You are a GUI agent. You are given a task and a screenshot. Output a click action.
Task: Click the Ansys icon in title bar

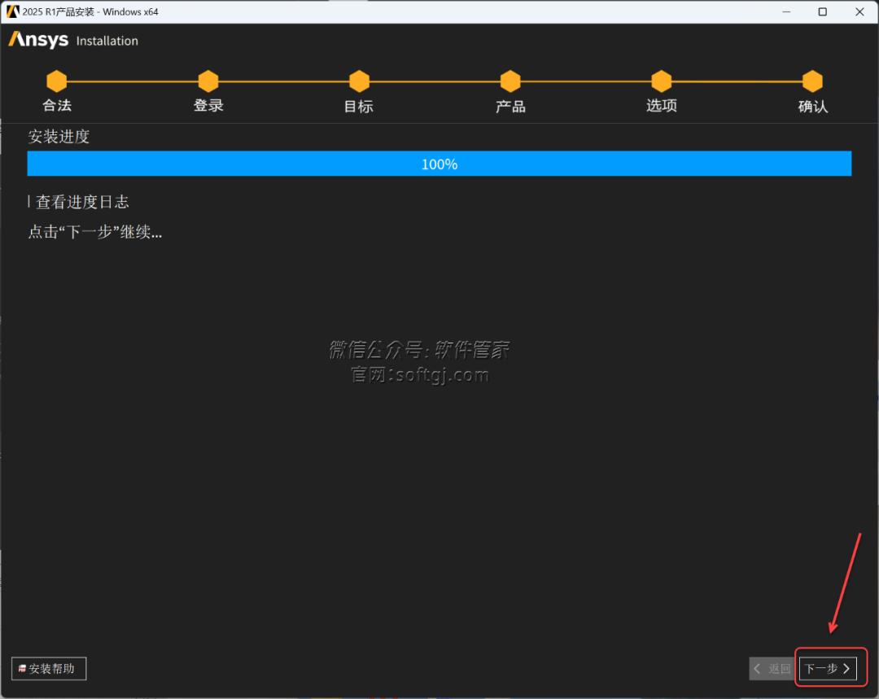click(x=12, y=11)
